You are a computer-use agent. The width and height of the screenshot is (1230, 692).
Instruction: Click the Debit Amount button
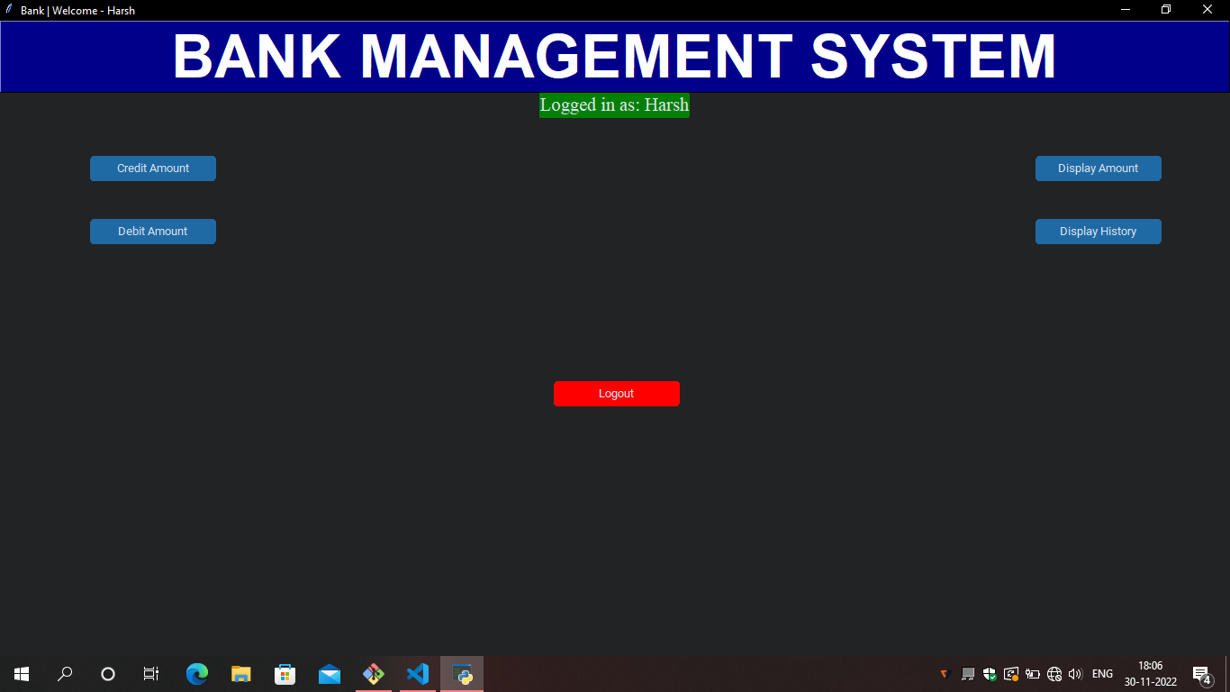(152, 231)
